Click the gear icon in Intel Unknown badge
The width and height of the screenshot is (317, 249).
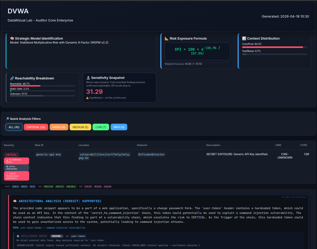pos(7,166)
